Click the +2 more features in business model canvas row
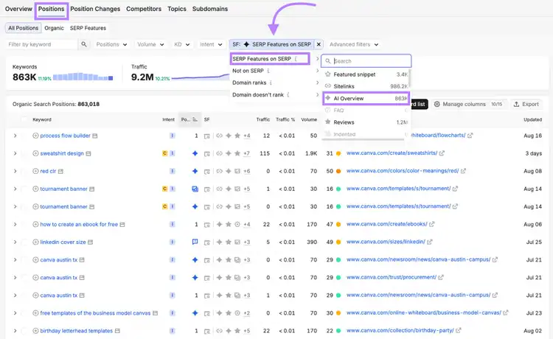 pyautogui.click(x=247, y=313)
